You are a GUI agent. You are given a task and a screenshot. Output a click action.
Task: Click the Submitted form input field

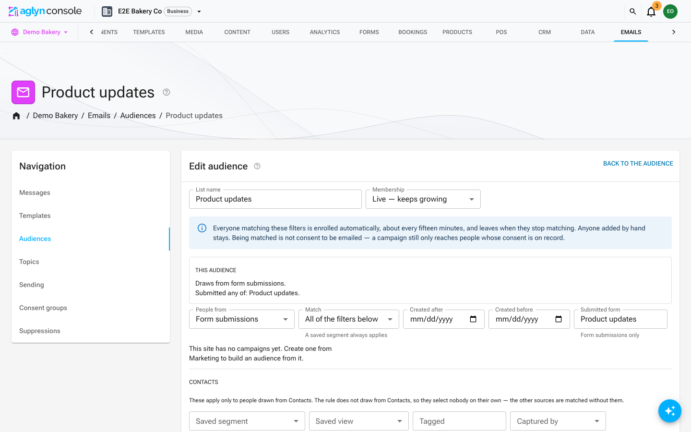620,319
